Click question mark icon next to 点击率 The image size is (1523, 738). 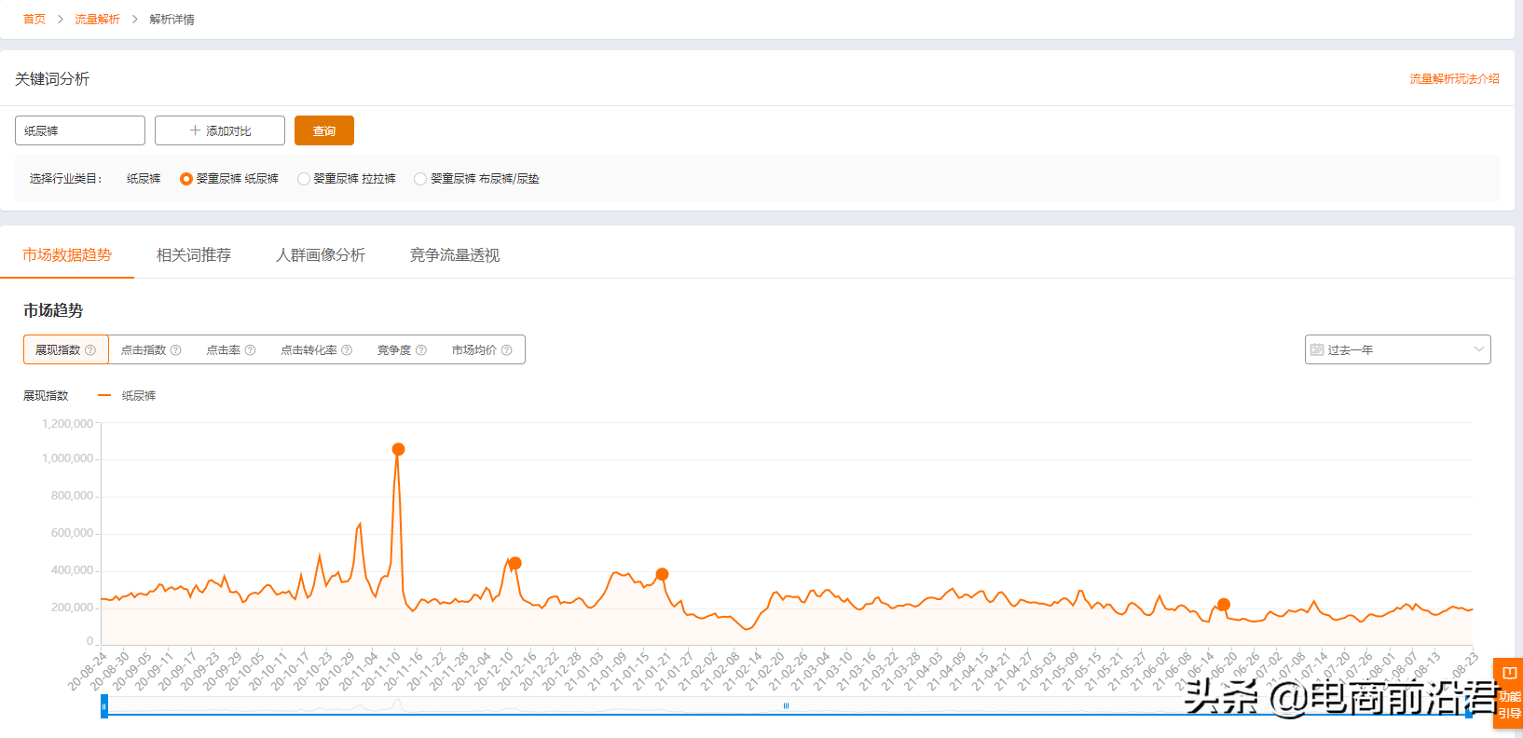point(250,350)
